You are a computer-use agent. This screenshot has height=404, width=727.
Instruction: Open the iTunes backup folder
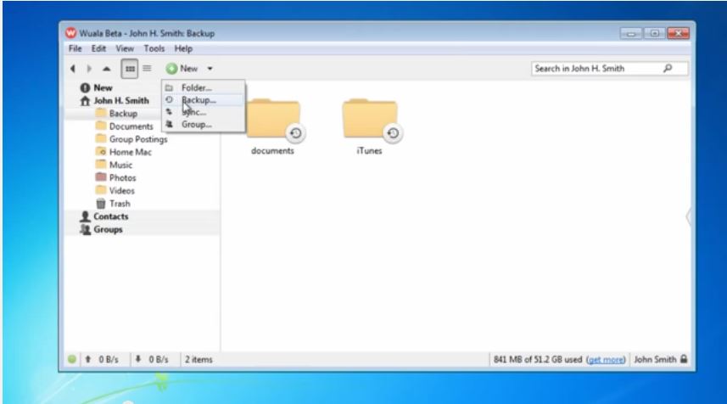point(370,123)
